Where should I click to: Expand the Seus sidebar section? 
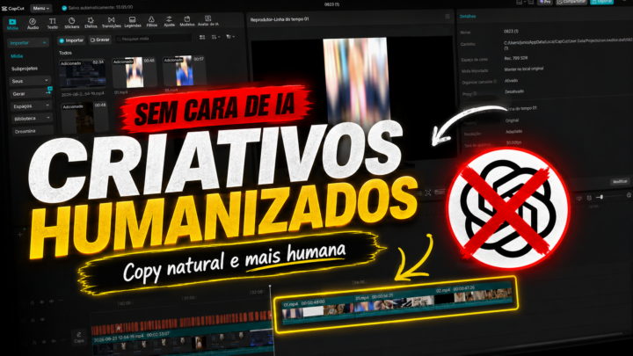pyautogui.click(x=30, y=81)
